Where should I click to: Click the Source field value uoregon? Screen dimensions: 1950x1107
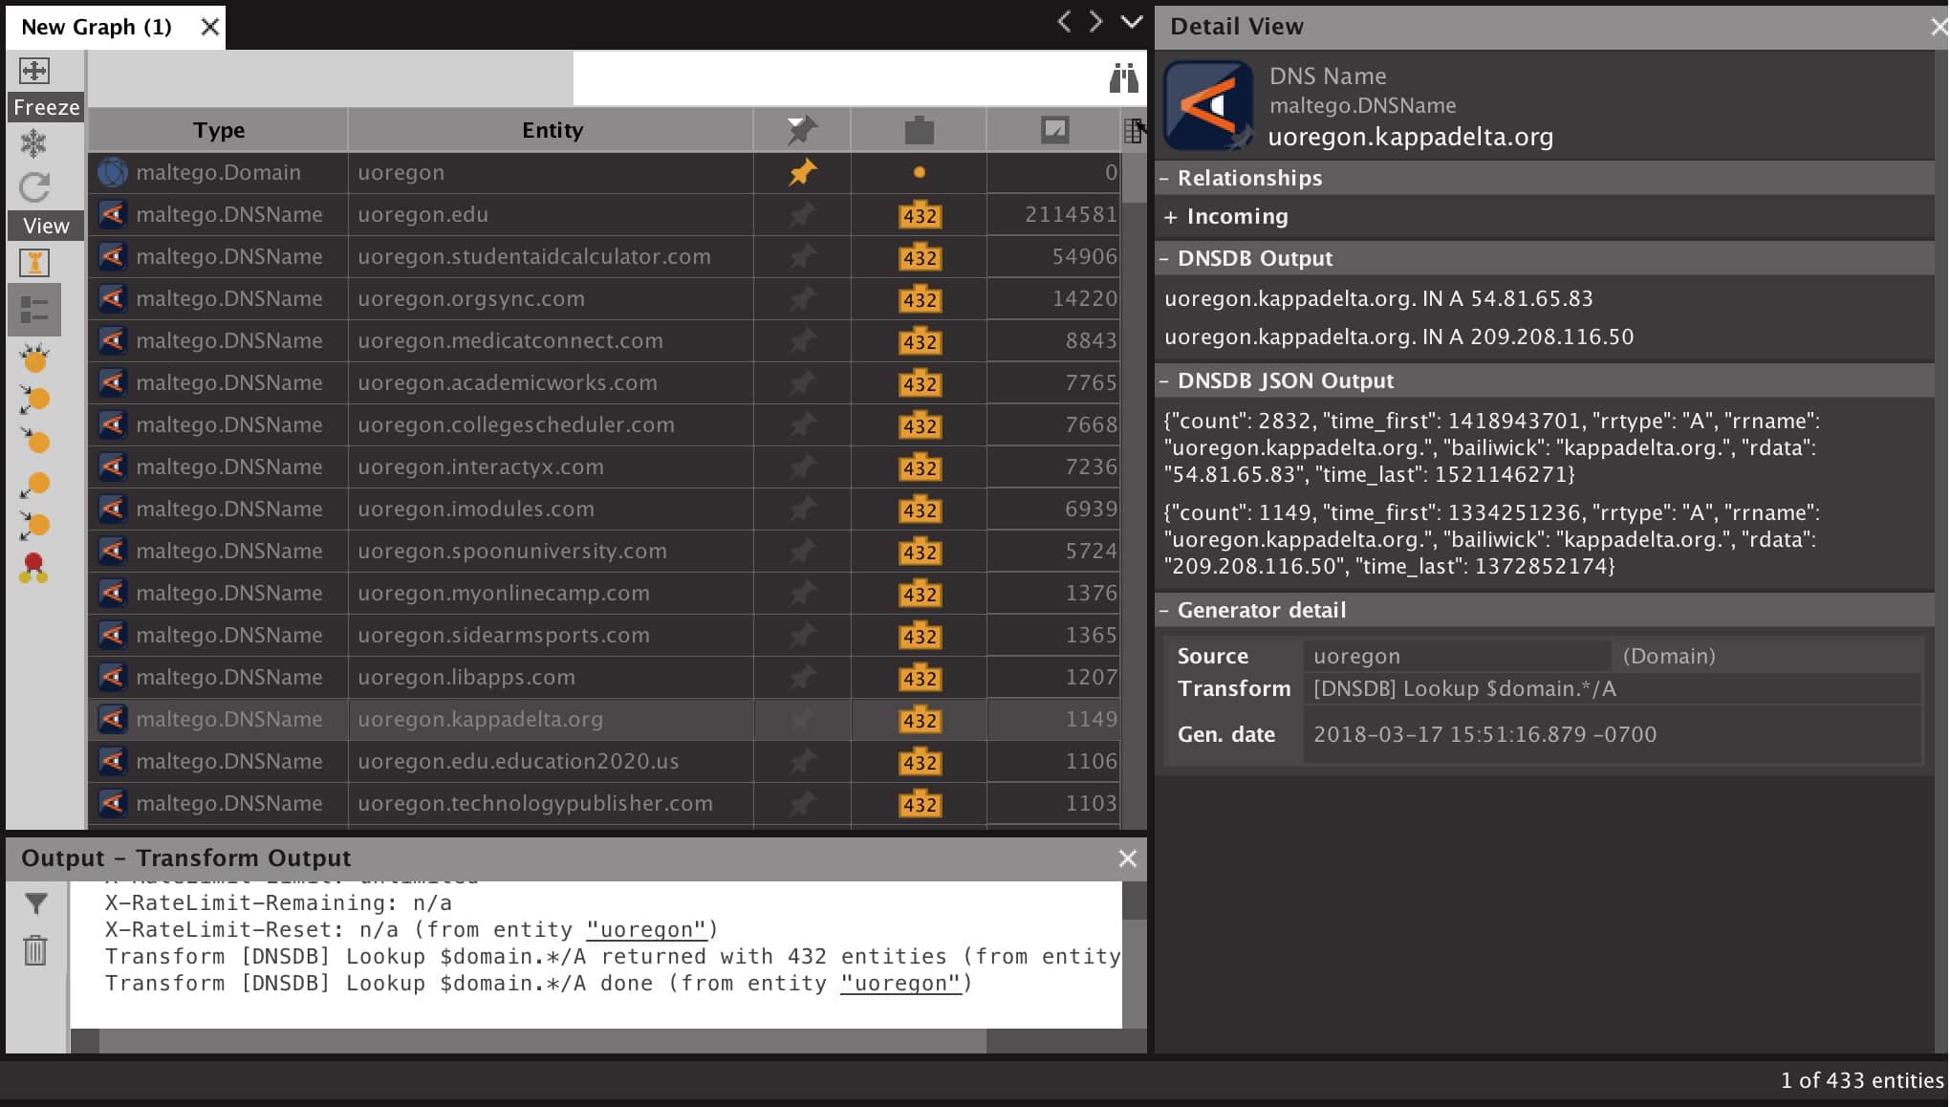[x=1457, y=656]
